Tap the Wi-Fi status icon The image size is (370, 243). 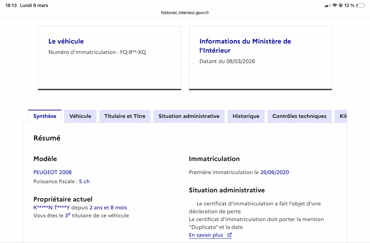335,6
